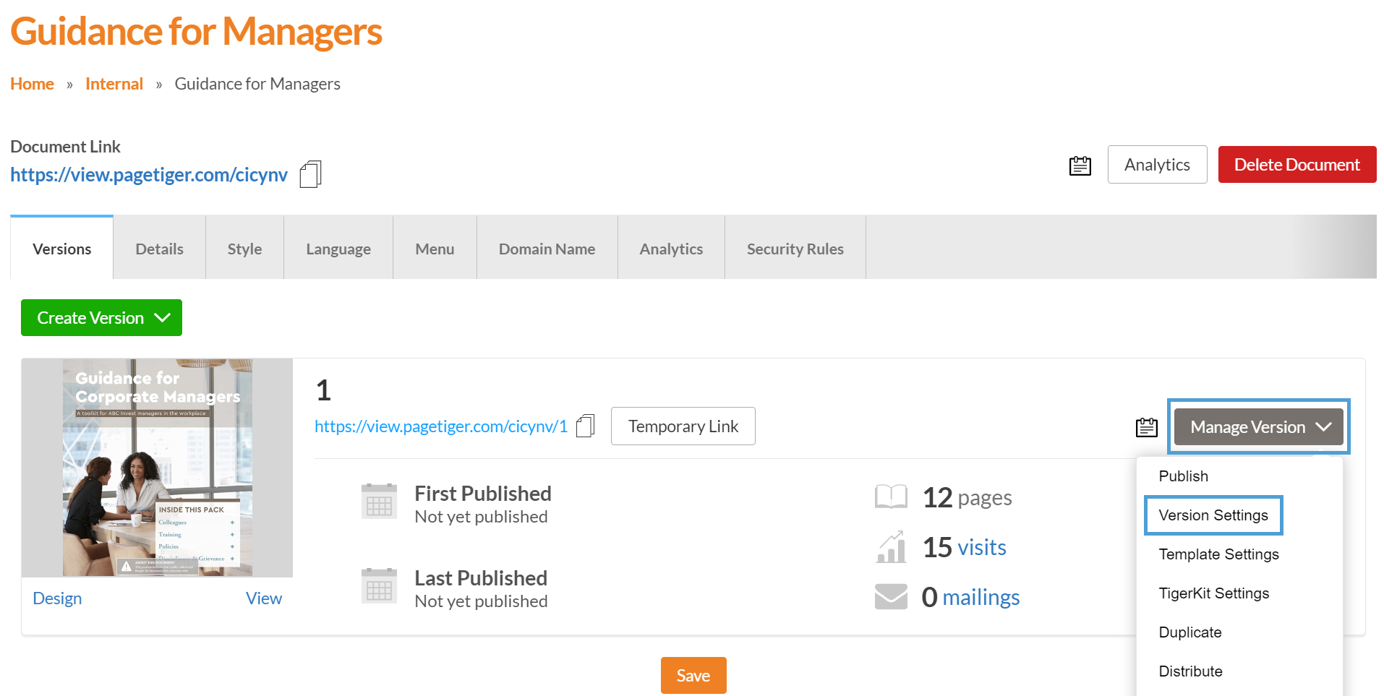Collapse the Manage Version dropdown
The image size is (1384, 696).
click(x=1258, y=427)
